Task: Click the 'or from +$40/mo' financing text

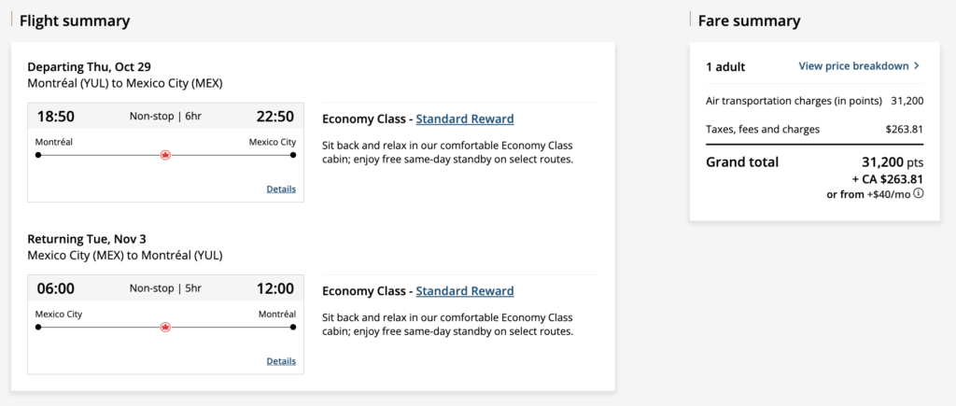Action: pos(867,194)
